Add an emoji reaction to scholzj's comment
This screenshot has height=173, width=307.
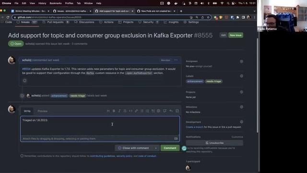pyautogui.click(x=24, y=80)
